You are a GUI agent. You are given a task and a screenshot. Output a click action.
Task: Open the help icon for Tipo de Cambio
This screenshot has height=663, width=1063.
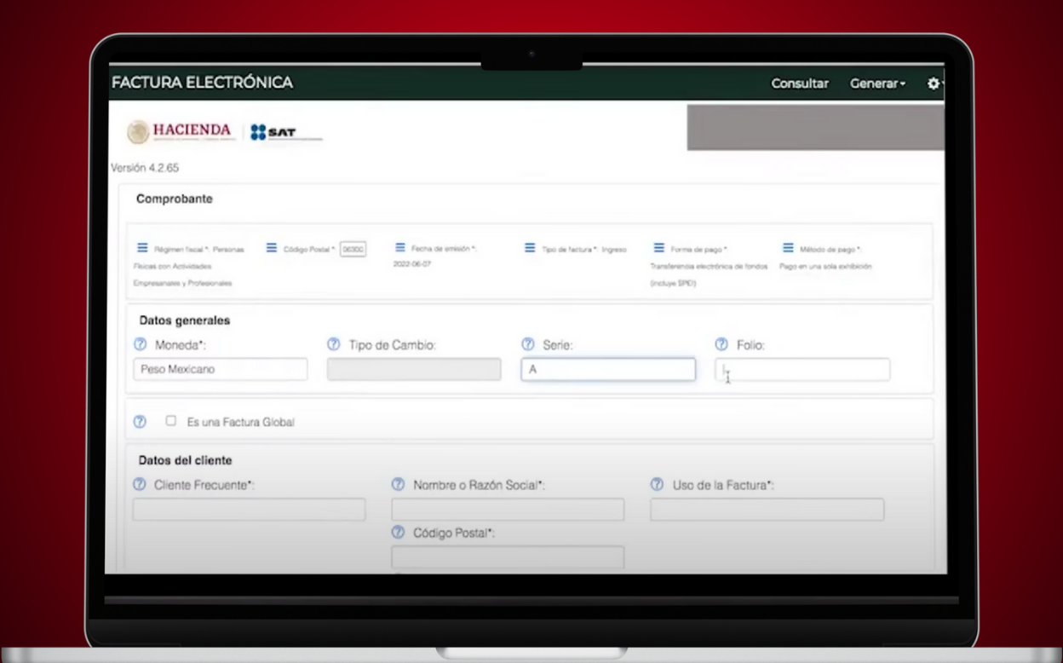click(334, 344)
